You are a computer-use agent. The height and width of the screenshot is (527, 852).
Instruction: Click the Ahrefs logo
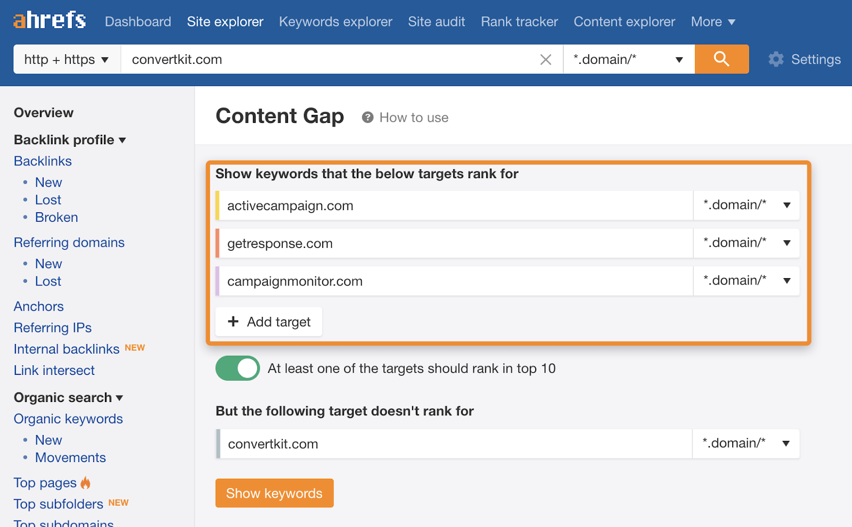click(49, 20)
